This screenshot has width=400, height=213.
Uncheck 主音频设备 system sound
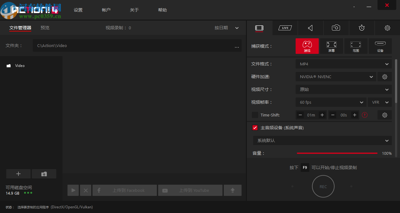click(255, 127)
